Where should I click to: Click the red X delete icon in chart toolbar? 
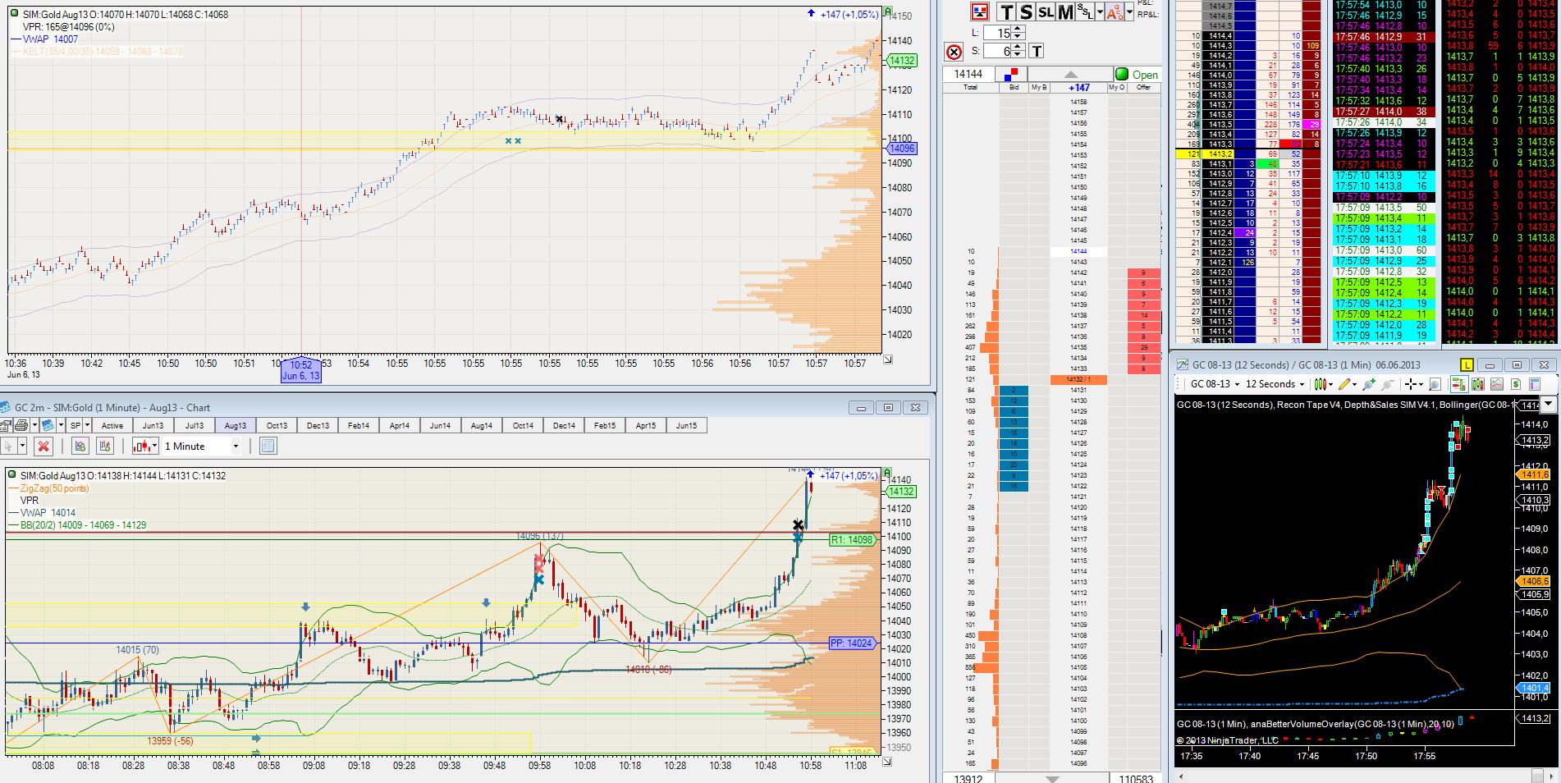tap(43, 446)
